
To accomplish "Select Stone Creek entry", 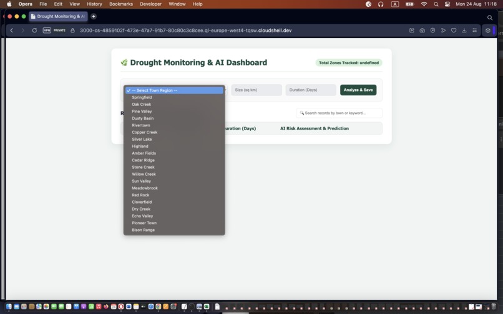I will [x=174, y=167].
